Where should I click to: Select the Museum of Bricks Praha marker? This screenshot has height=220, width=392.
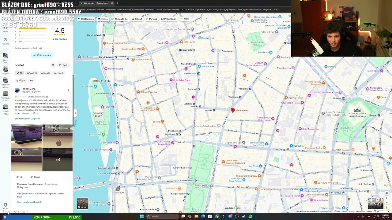(192, 29)
